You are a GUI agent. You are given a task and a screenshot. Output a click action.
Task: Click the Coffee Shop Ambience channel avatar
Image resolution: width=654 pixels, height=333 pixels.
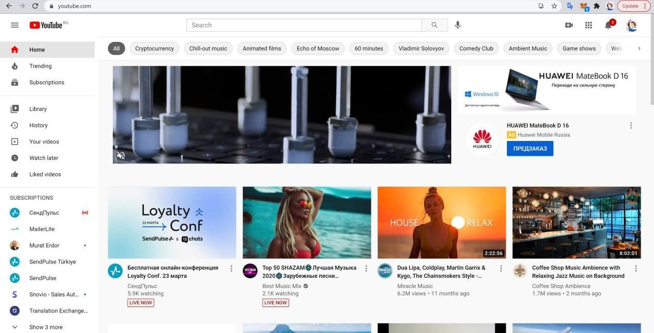click(x=520, y=271)
